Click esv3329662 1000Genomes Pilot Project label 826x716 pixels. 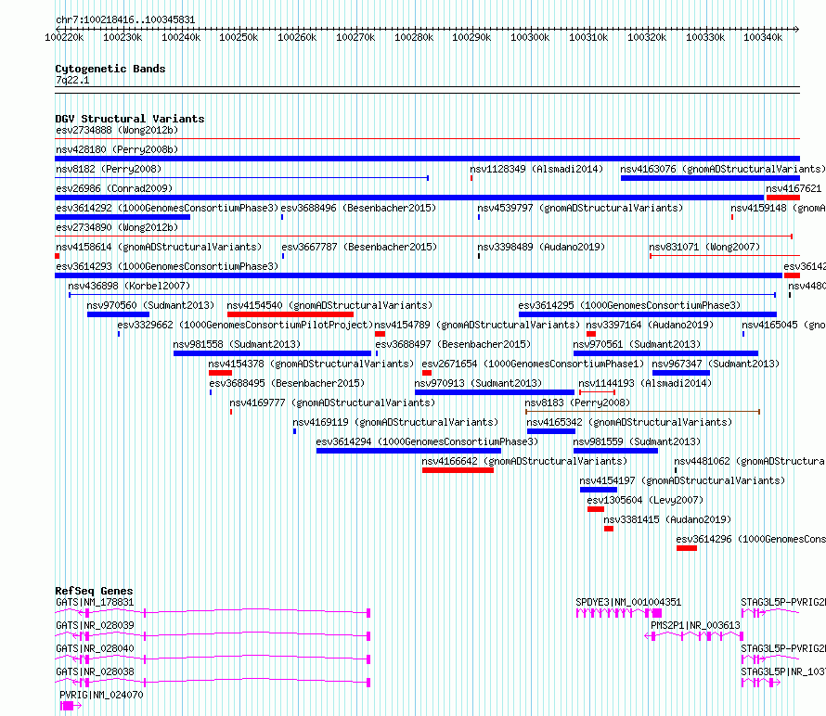(x=245, y=325)
